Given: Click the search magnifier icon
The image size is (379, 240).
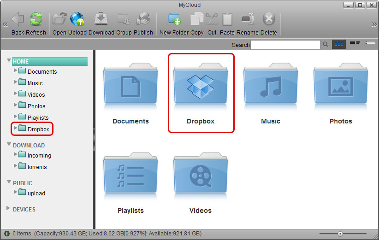Looking at the screenshot, I should coord(326,45).
